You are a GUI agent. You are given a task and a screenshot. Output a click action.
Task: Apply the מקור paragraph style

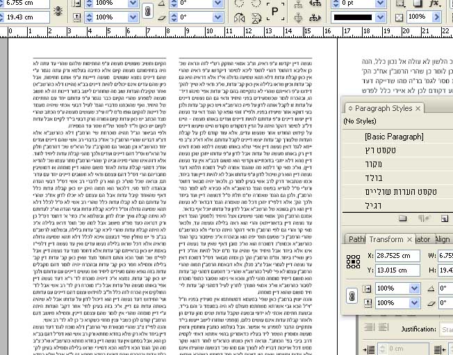click(x=397, y=164)
